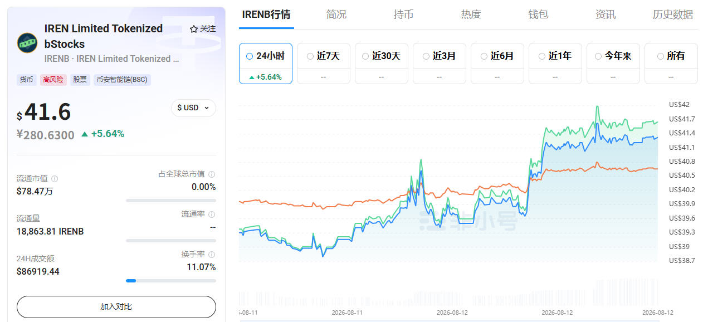Switch to the 简况 tab
The height and width of the screenshot is (322, 703).
(336, 14)
